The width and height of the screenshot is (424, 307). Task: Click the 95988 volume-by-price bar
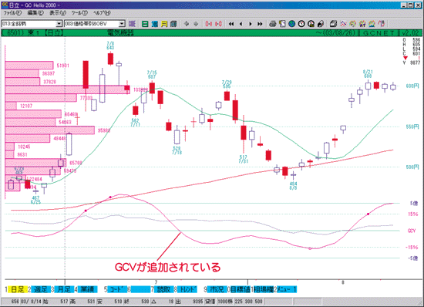click(x=50, y=130)
